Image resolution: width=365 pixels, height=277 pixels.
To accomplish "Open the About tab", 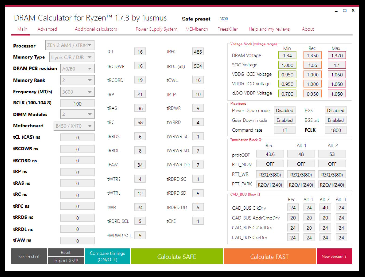I will click(308, 29).
